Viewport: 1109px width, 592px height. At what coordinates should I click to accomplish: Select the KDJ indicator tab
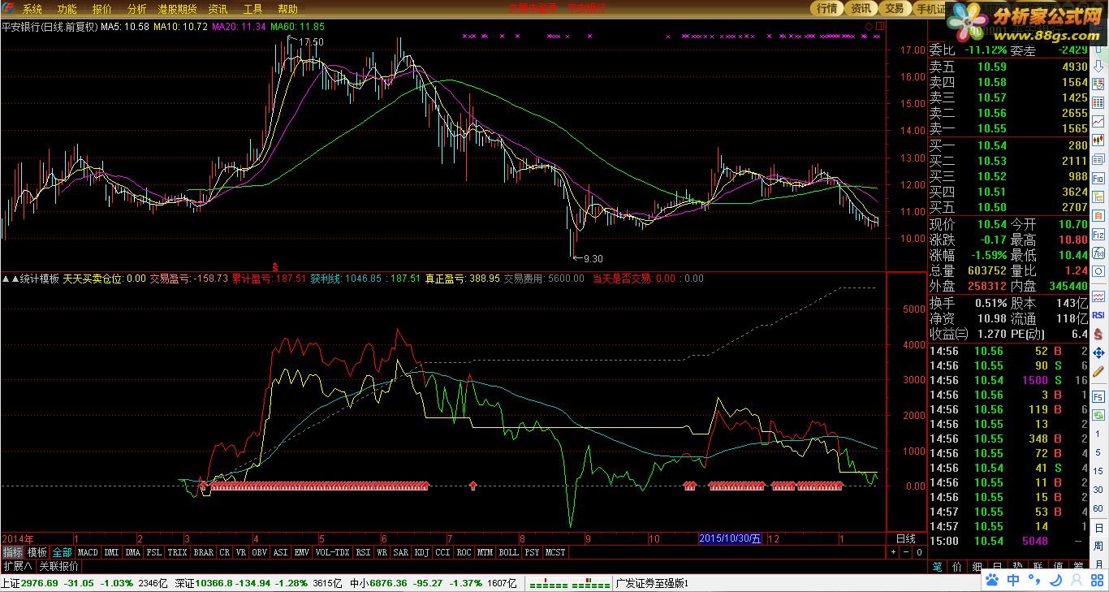point(422,552)
